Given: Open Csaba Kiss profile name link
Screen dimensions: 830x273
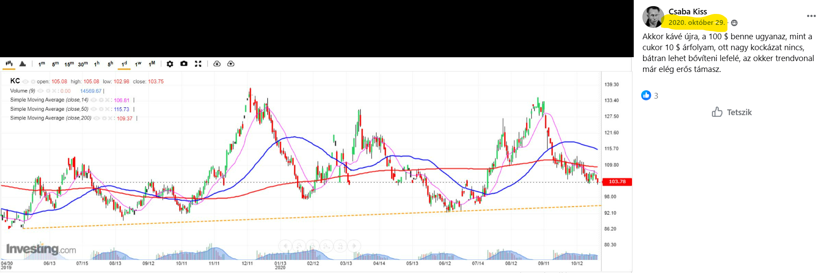Looking at the screenshot, I should [687, 12].
